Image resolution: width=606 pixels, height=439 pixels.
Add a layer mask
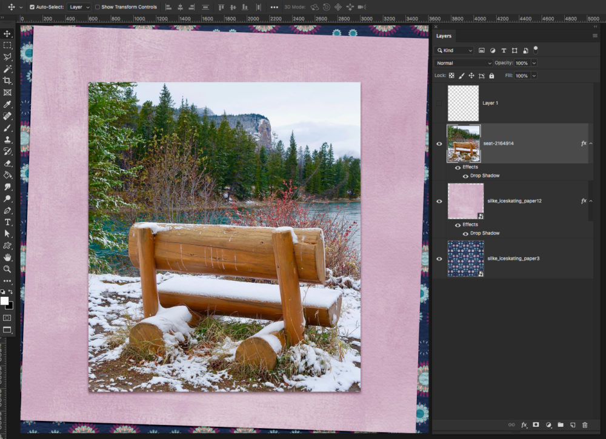tap(536, 425)
